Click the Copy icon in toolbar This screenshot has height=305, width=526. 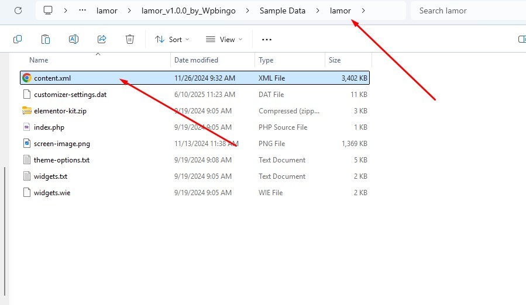click(x=18, y=40)
